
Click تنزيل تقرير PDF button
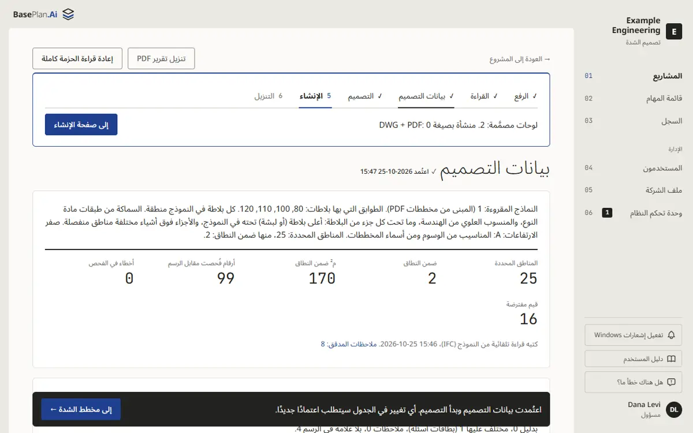[x=161, y=59]
